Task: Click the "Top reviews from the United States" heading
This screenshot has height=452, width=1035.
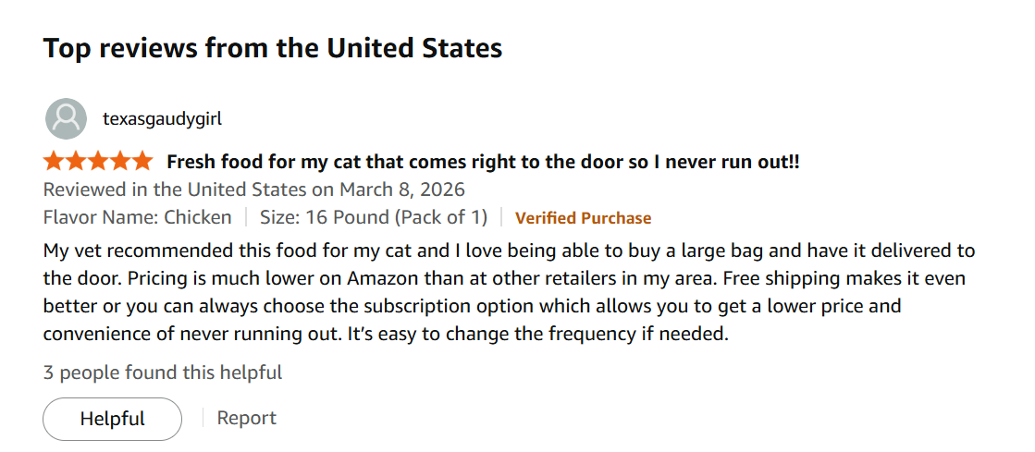Action: pyautogui.click(x=273, y=48)
